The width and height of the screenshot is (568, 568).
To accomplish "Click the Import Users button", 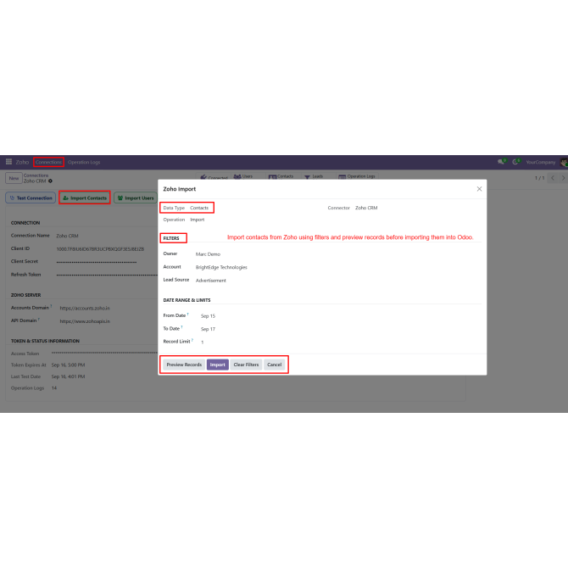I will pos(136,198).
